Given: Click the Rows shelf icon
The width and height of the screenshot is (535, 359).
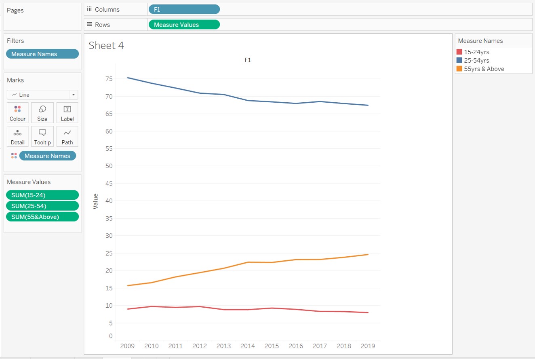Looking at the screenshot, I should pos(90,24).
